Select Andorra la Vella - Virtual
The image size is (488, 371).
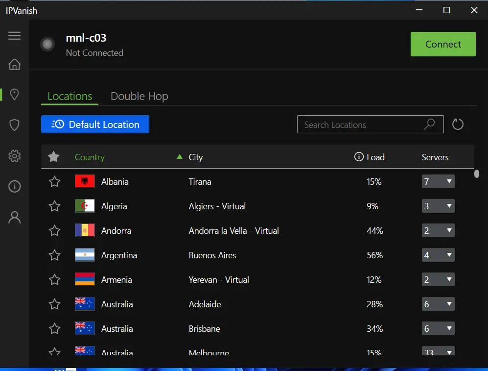click(234, 231)
